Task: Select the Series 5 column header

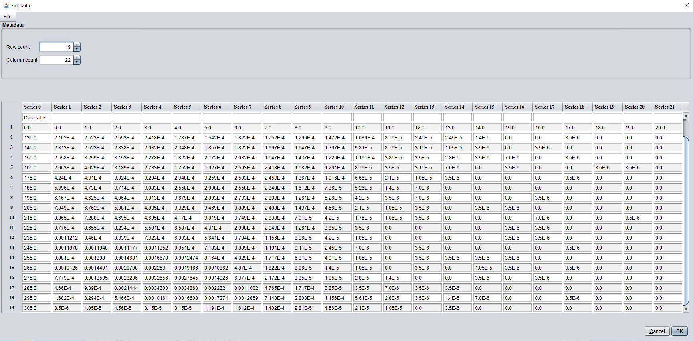Action: pyautogui.click(x=187, y=107)
